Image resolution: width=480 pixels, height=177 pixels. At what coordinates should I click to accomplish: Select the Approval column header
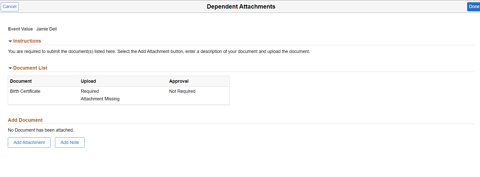click(x=179, y=81)
